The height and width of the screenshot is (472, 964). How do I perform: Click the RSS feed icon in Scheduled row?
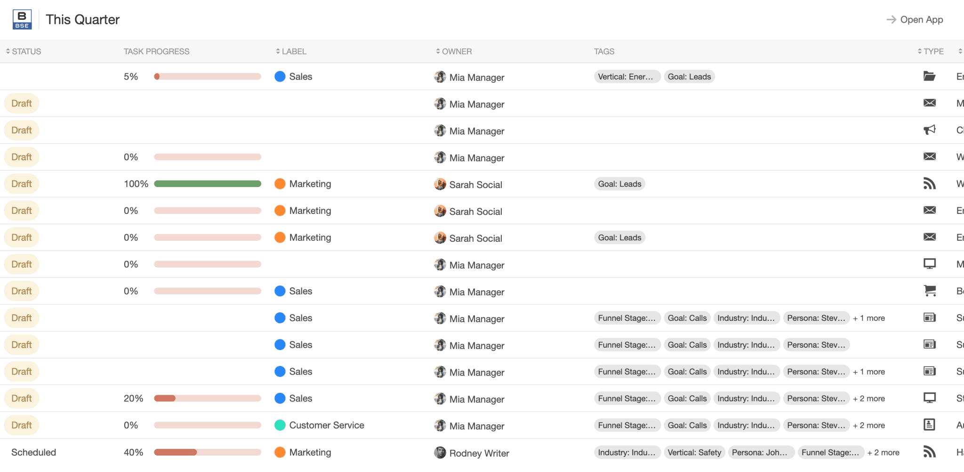(929, 452)
